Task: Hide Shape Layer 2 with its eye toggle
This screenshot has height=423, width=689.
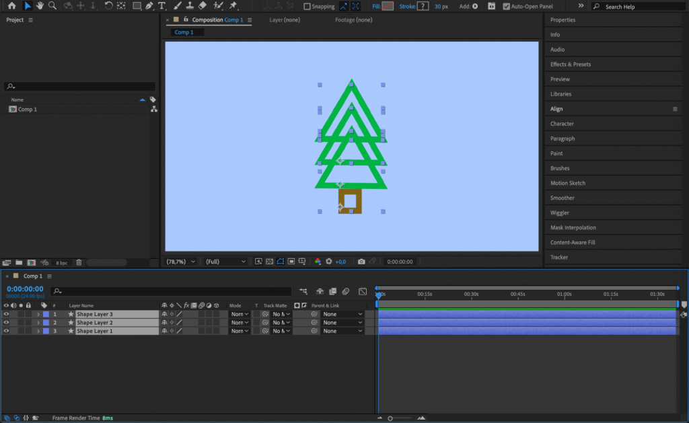Action: coord(6,322)
